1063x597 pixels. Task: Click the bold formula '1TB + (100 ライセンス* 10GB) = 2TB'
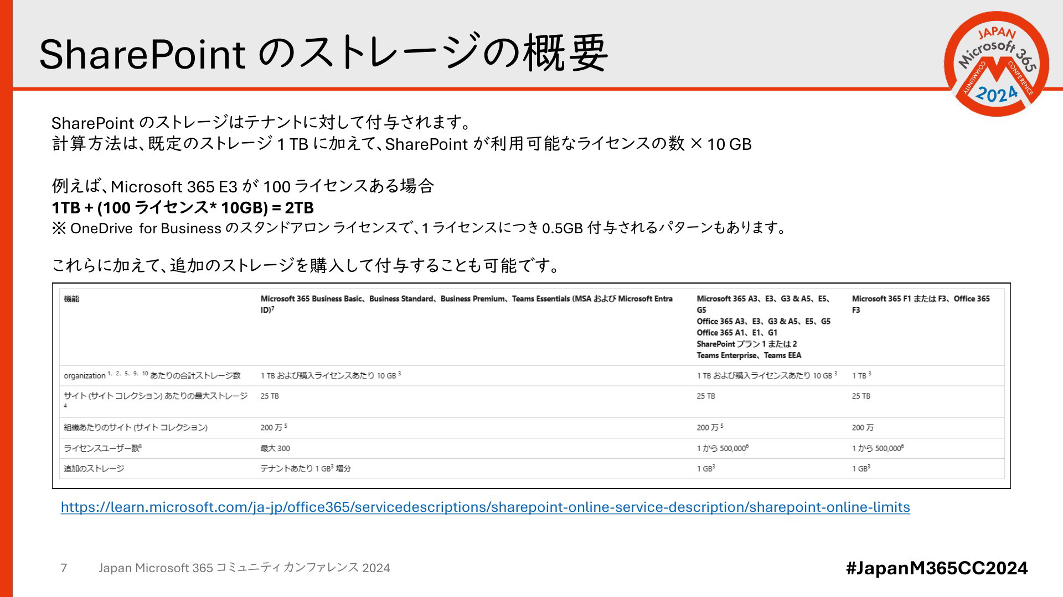(183, 208)
